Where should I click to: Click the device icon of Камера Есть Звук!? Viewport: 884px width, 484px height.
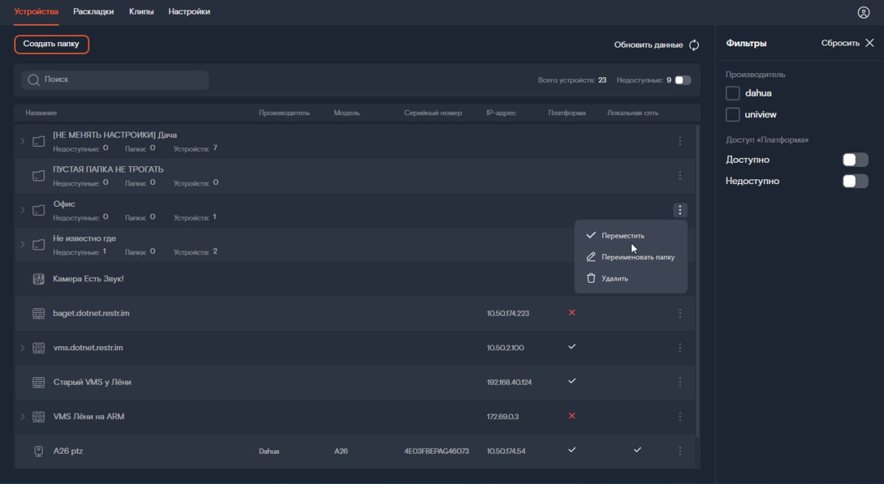(x=39, y=279)
